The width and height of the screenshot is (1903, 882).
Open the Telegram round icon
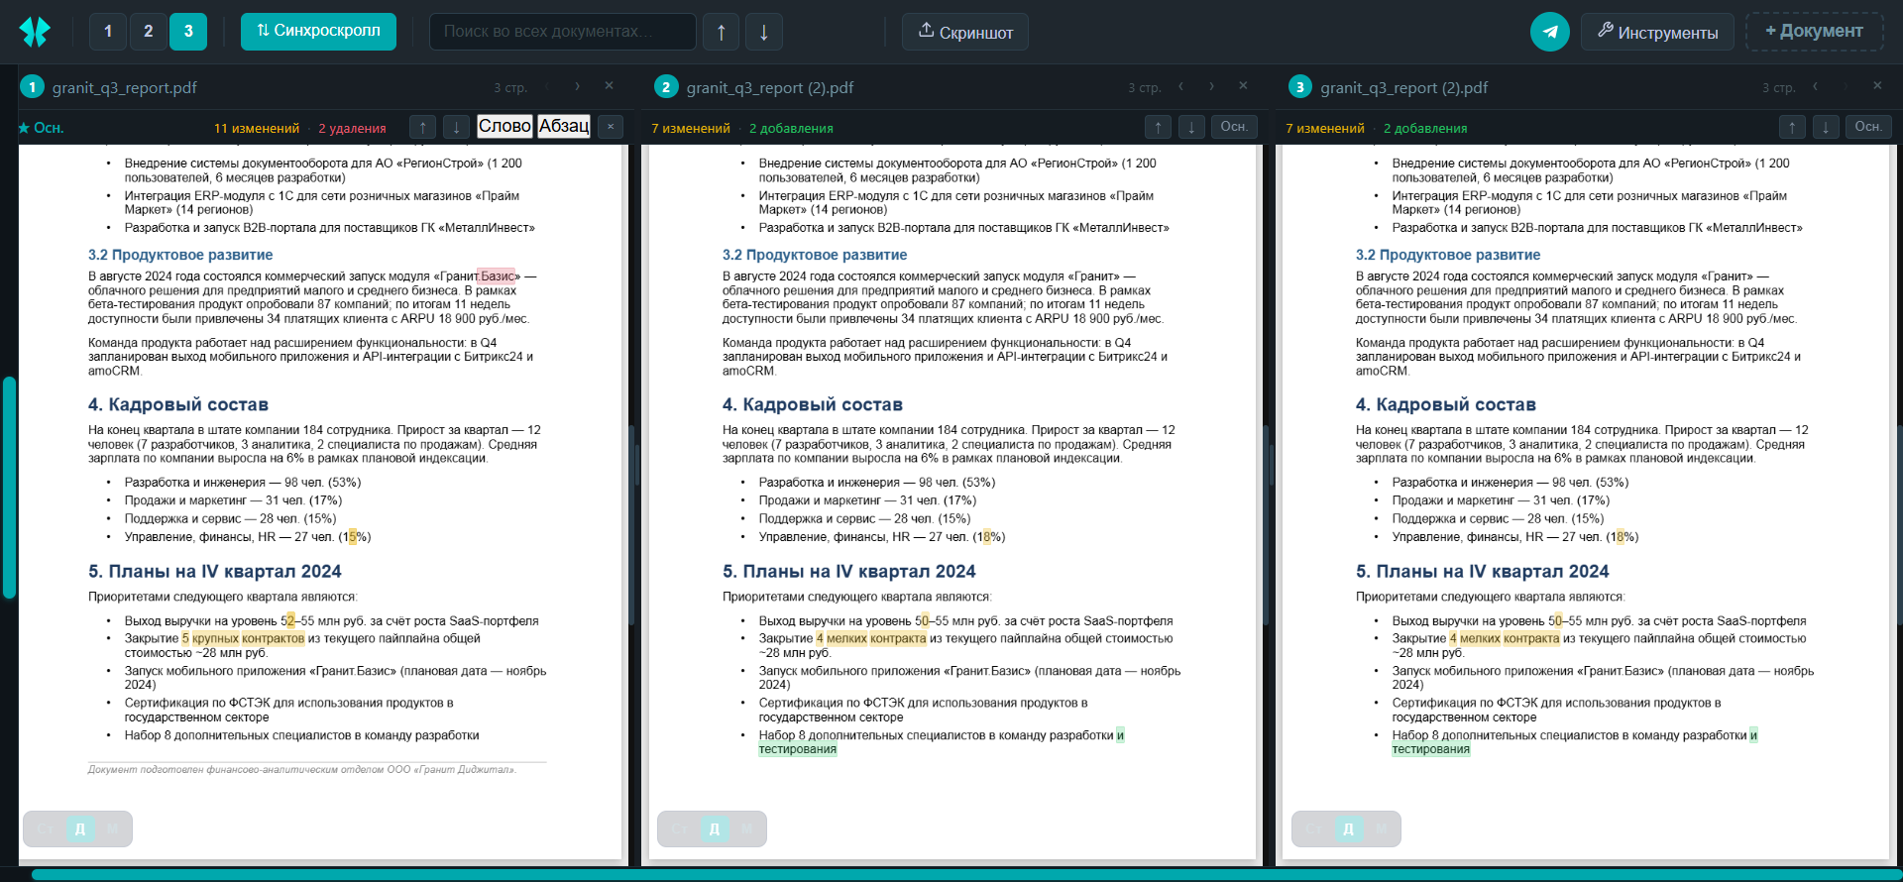point(1550,32)
